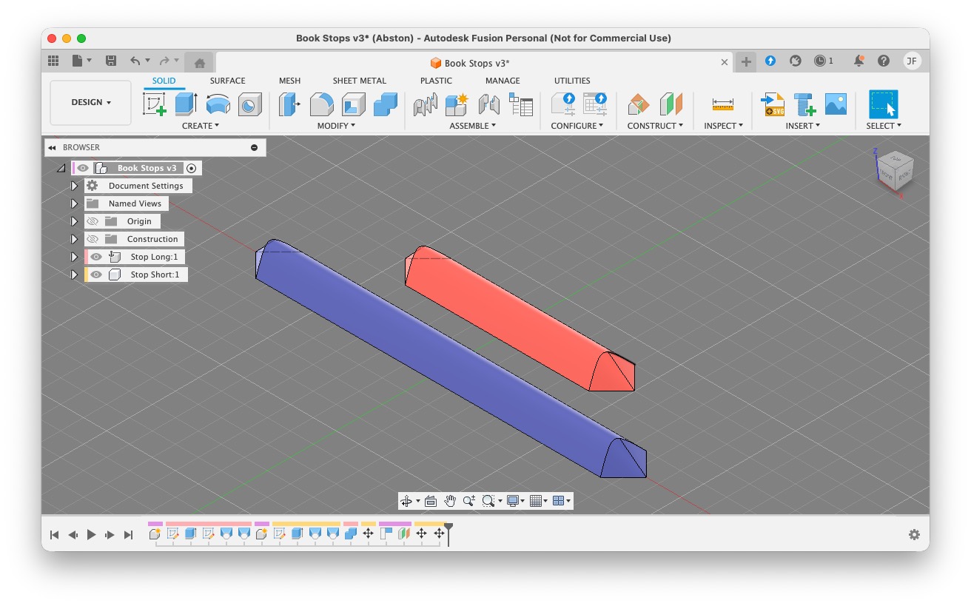Hide the Stop Short:1 component
Screen dimensions: 971x606
pos(96,275)
